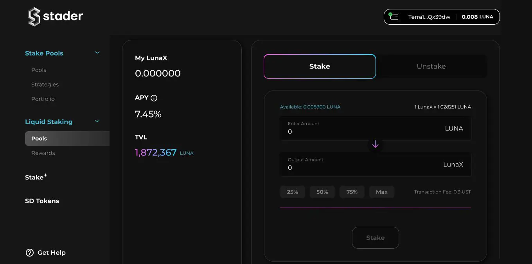Screen dimensions: 532x264
Task: Switch to the Stake tab
Action: coord(320,66)
